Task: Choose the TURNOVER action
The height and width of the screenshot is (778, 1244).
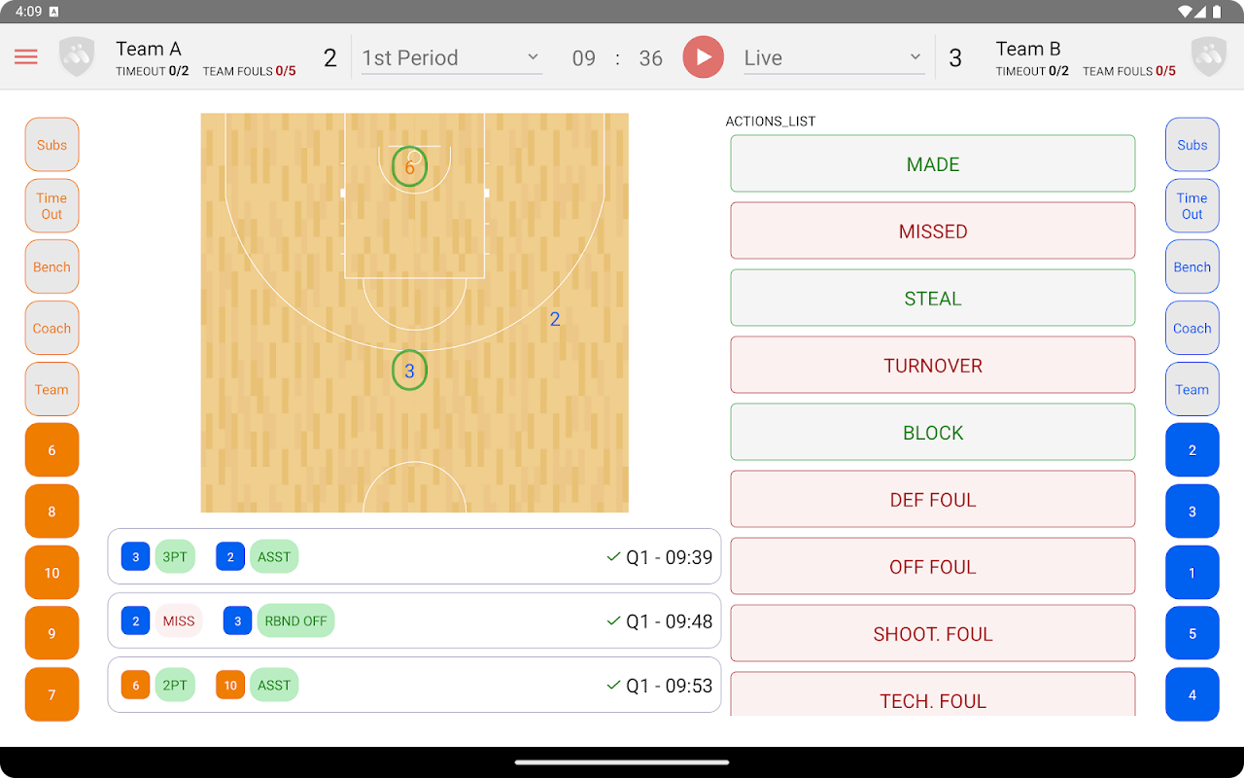Action: [x=933, y=365]
